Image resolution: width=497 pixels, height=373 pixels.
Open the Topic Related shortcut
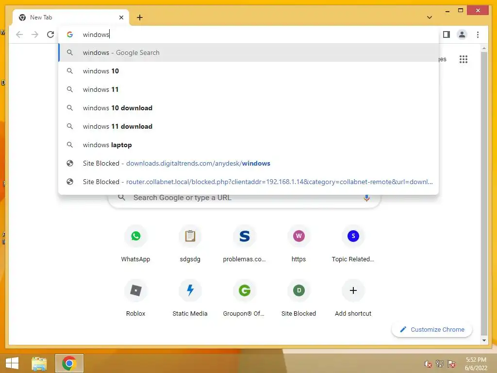[x=353, y=244]
